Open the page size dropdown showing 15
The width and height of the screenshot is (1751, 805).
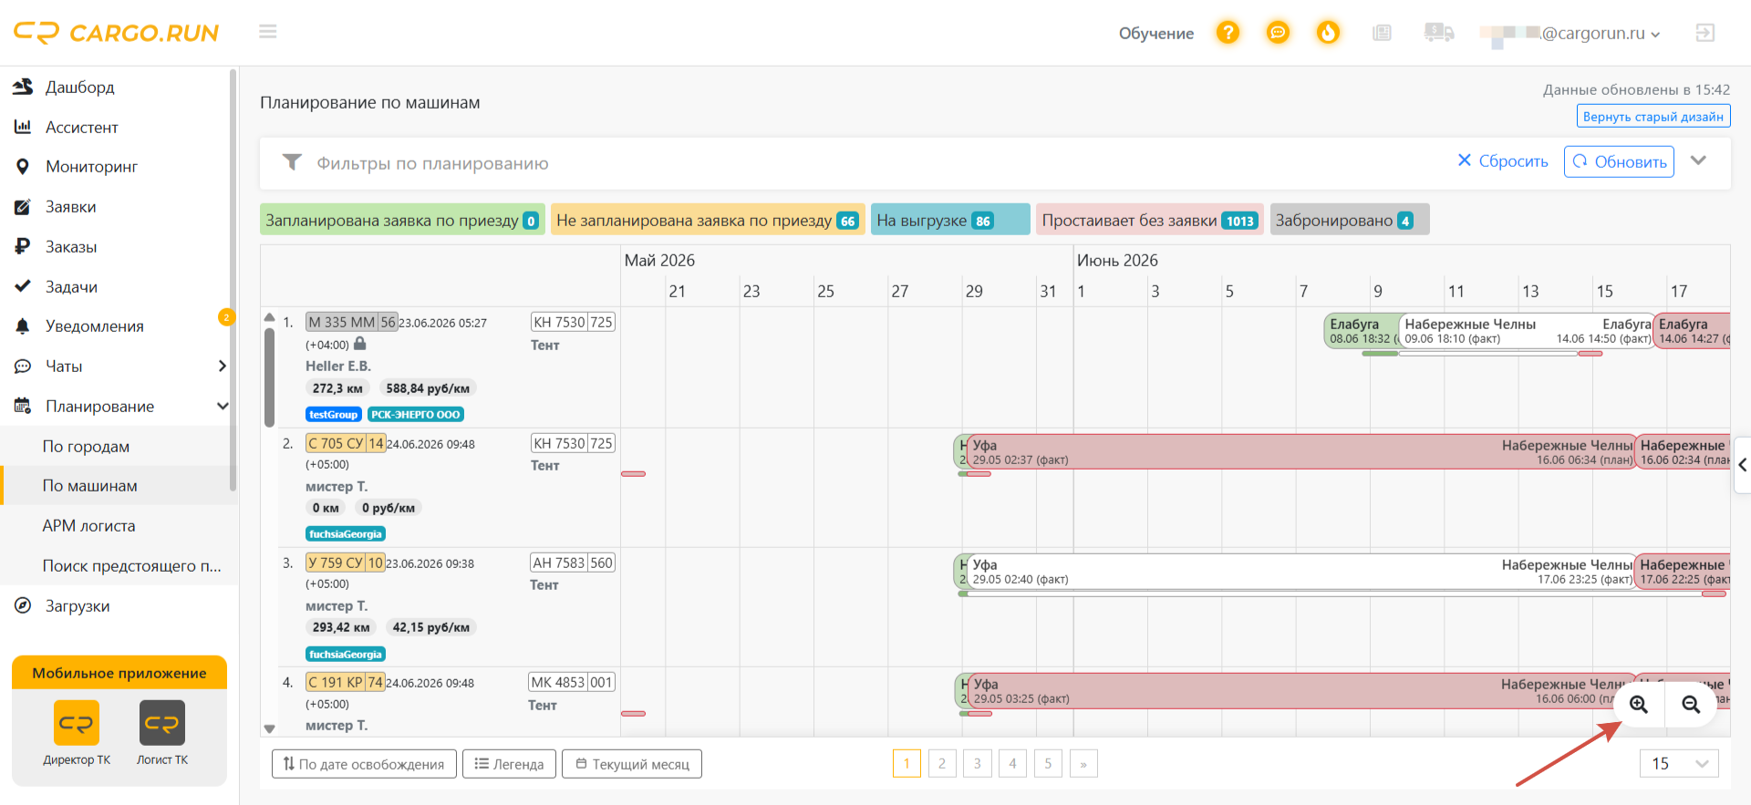tap(1679, 763)
